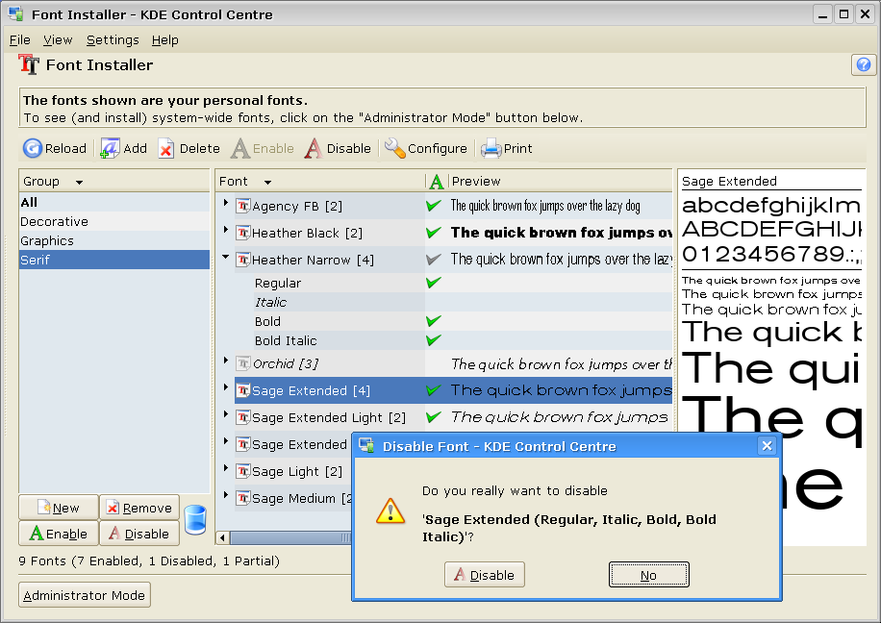881x623 pixels.
Task: Click No in the Disable Font dialog
Action: pos(649,575)
